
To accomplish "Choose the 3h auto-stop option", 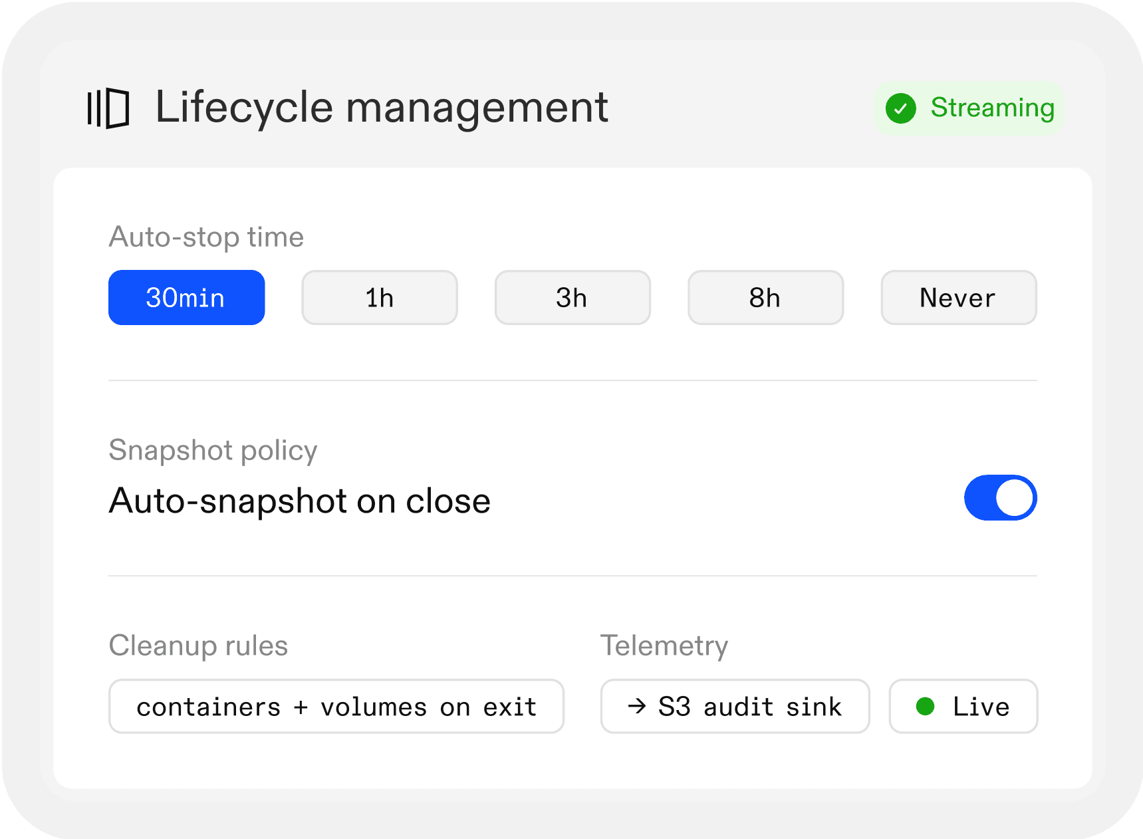I will [x=572, y=298].
